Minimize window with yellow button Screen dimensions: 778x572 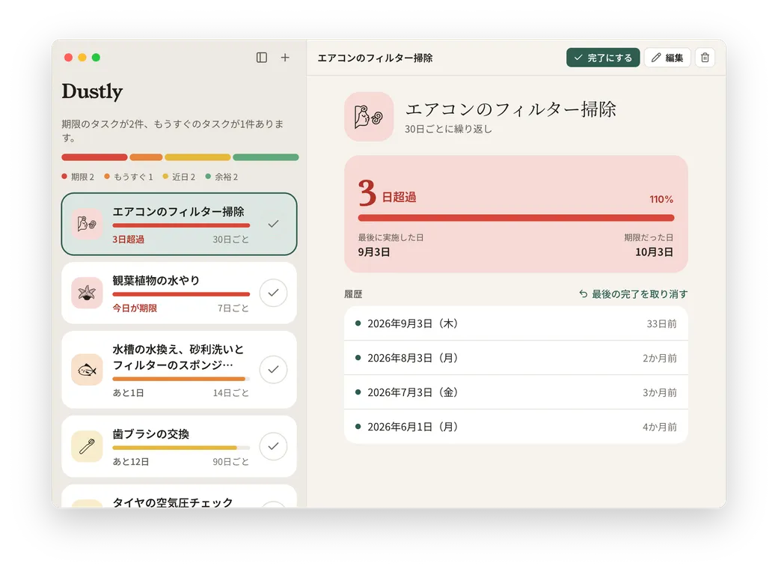pos(82,58)
